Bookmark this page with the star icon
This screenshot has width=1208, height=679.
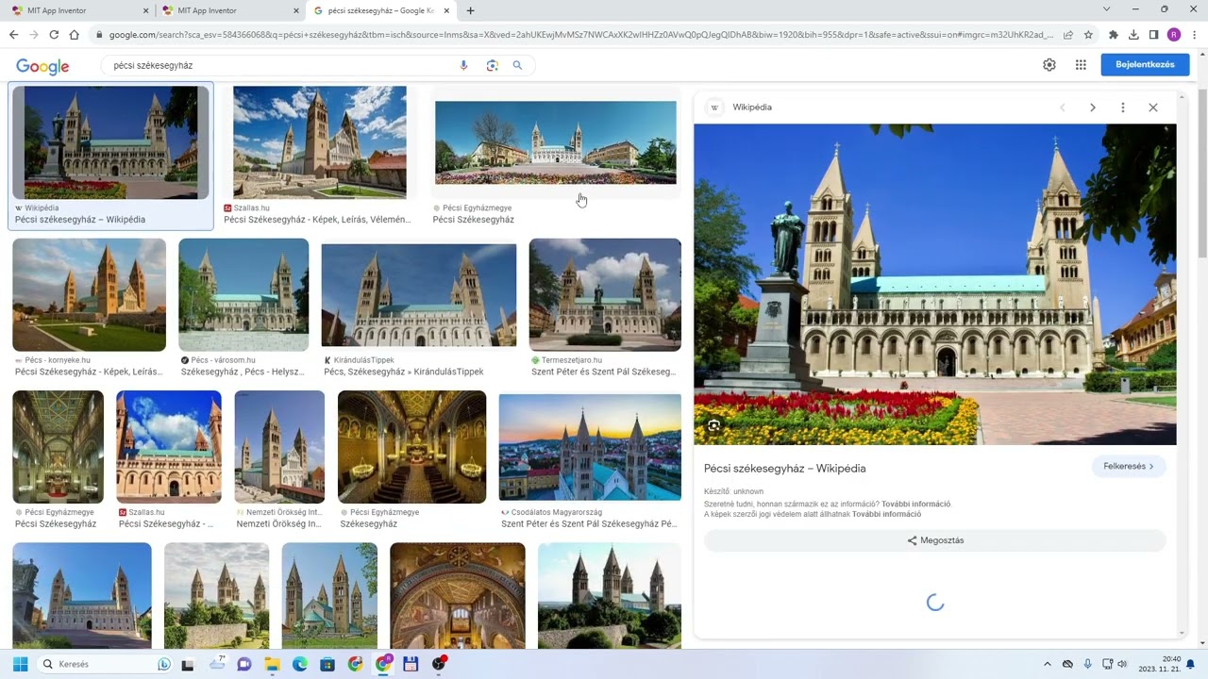[1088, 35]
